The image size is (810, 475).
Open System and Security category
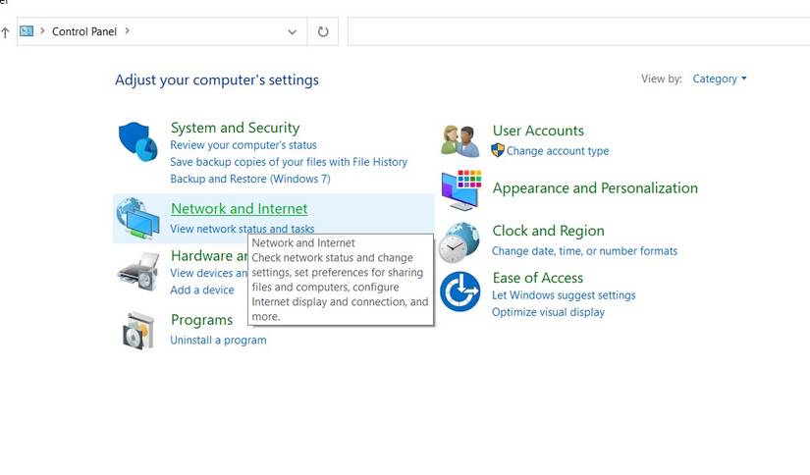(235, 128)
